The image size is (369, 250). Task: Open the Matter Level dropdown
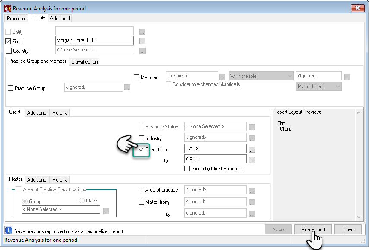(x=319, y=87)
